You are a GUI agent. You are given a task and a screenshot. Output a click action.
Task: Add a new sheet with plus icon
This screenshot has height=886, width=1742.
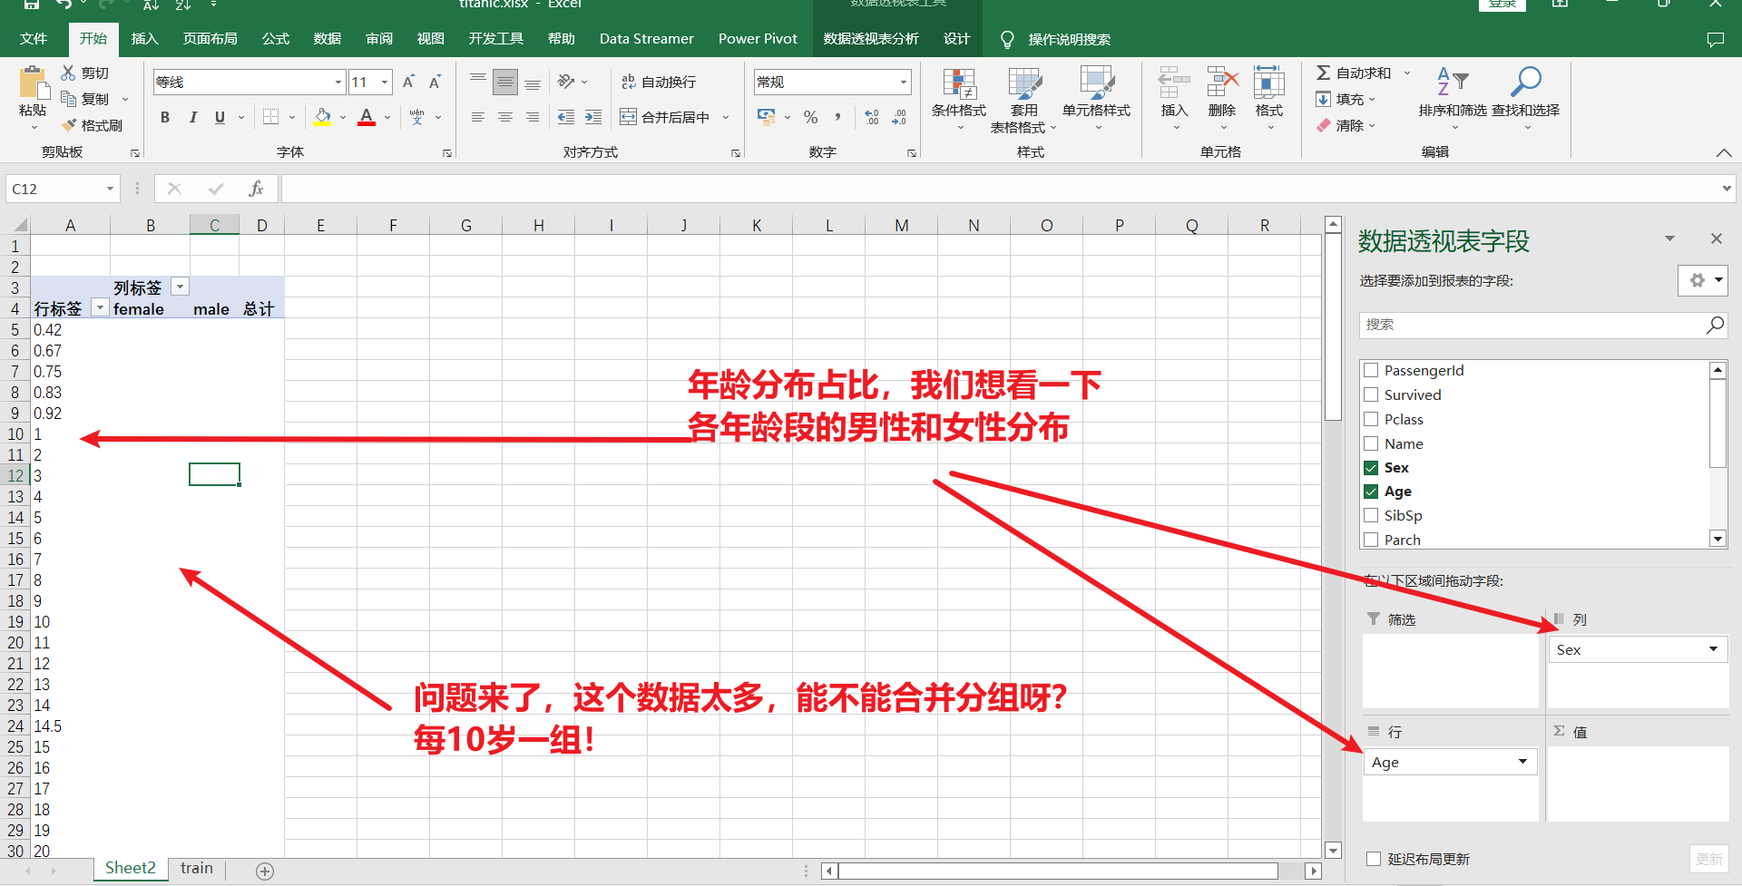(265, 871)
